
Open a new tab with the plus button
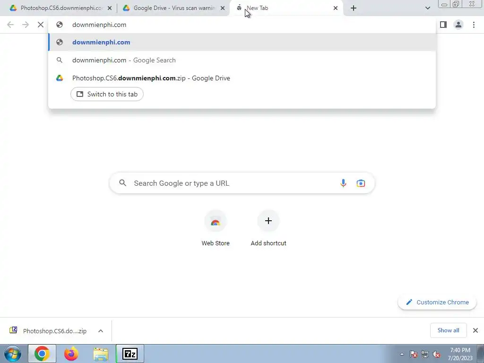(x=354, y=9)
